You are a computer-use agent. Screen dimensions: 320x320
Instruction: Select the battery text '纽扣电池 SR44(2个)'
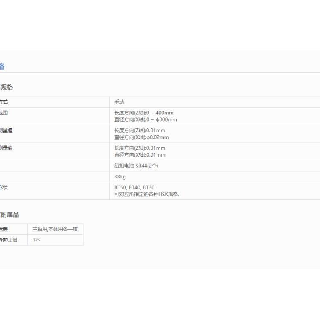click(x=136, y=166)
